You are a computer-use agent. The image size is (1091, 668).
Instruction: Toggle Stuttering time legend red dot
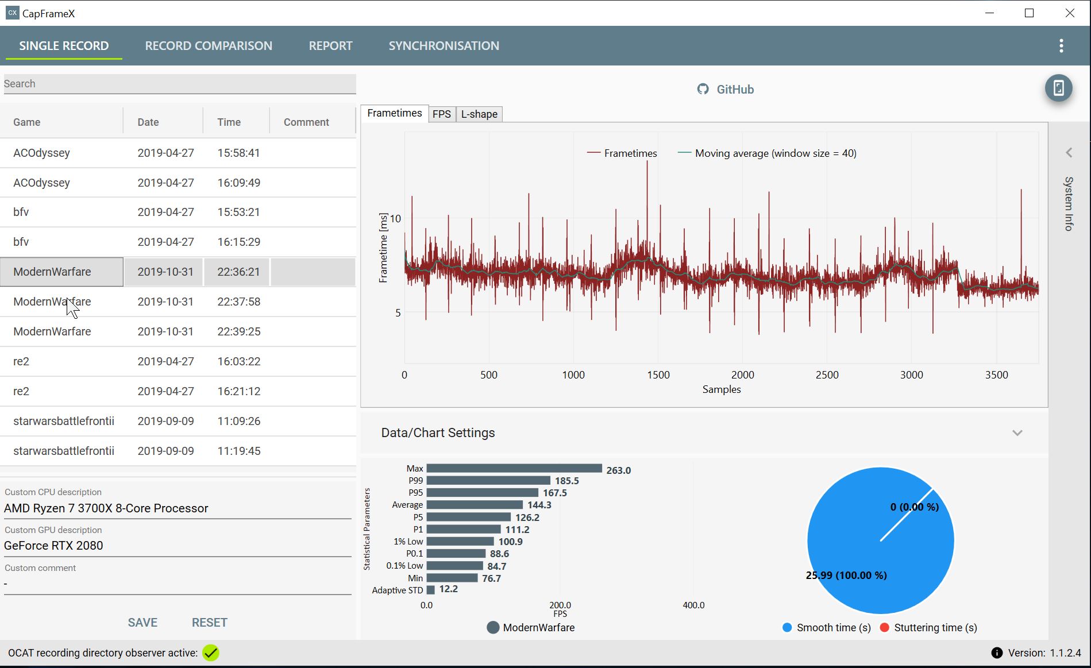point(885,628)
